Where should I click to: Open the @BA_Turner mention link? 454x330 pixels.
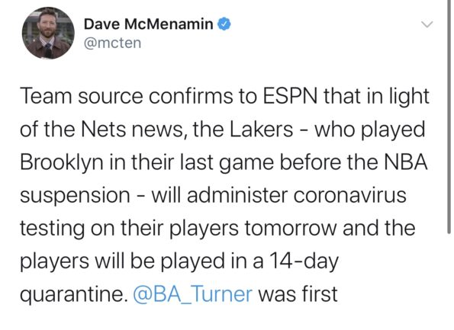[x=193, y=294]
